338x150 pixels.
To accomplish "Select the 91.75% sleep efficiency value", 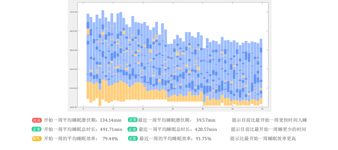I will (203, 139).
